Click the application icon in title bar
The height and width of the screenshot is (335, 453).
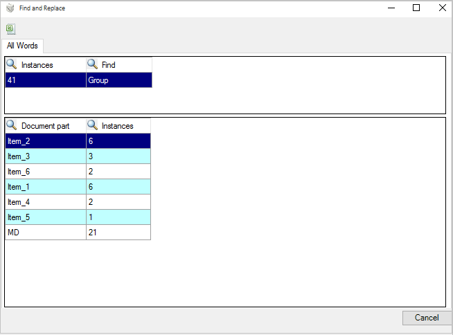coord(10,8)
